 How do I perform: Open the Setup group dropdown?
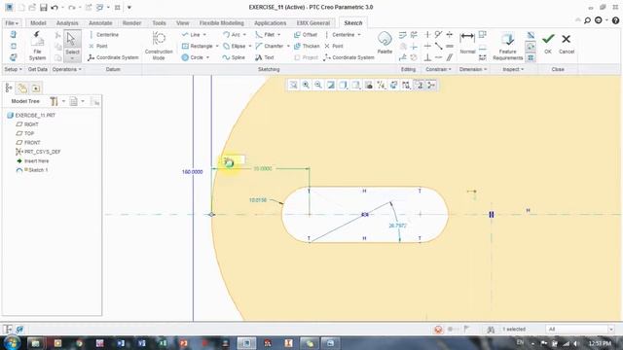coord(13,69)
